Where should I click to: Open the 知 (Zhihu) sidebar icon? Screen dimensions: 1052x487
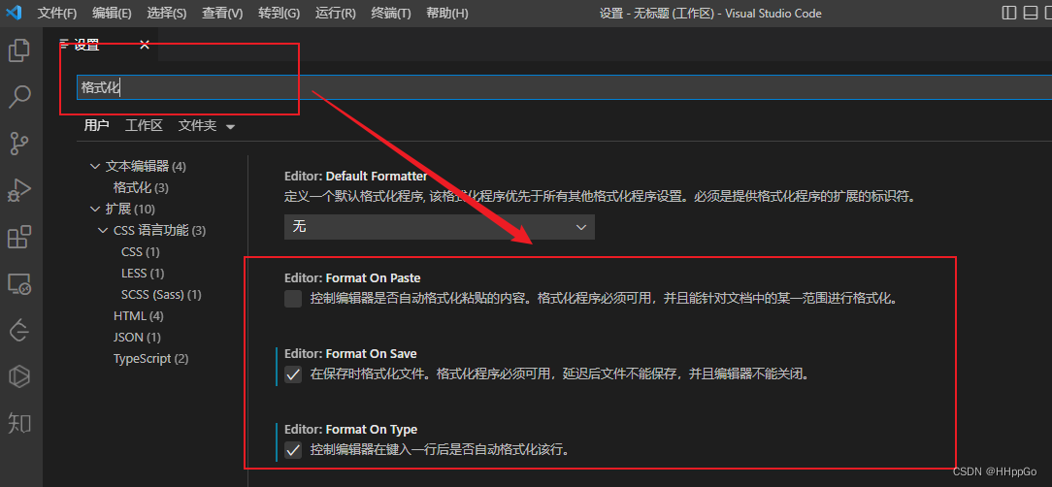(18, 423)
